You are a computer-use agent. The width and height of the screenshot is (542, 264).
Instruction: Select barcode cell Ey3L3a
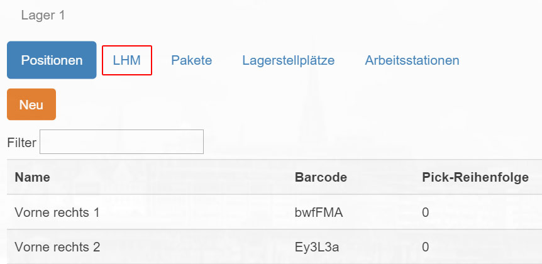tap(317, 247)
